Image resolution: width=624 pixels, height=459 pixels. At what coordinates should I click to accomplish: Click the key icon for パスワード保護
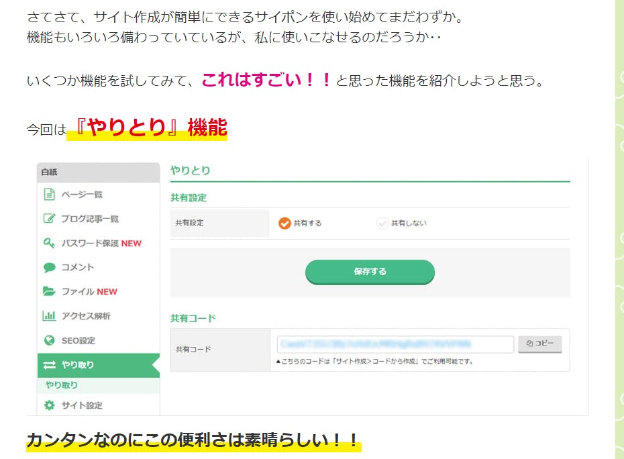[x=49, y=243]
